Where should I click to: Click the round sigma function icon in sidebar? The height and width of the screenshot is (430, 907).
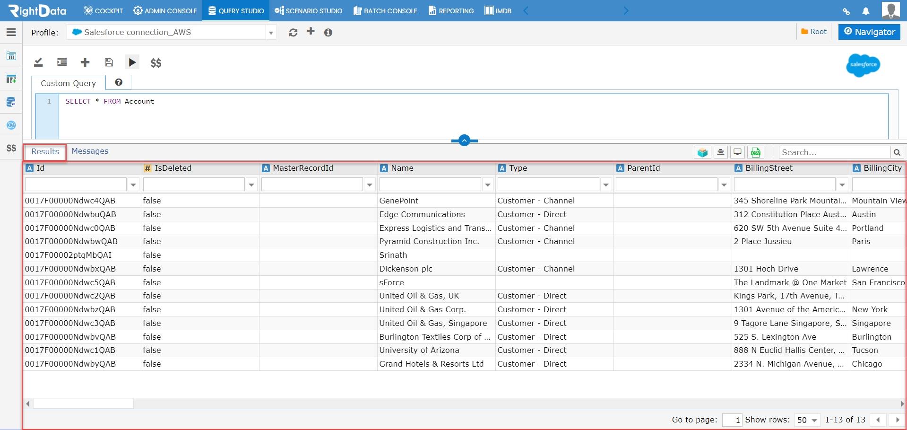pyautogui.click(x=11, y=125)
